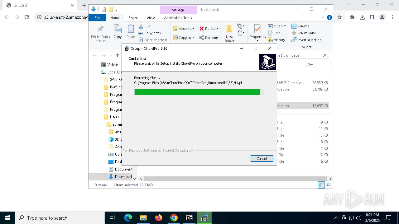Select the Users folder in tree
The height and width of the screenshot is (224, 399).
[x=111, y=117]
